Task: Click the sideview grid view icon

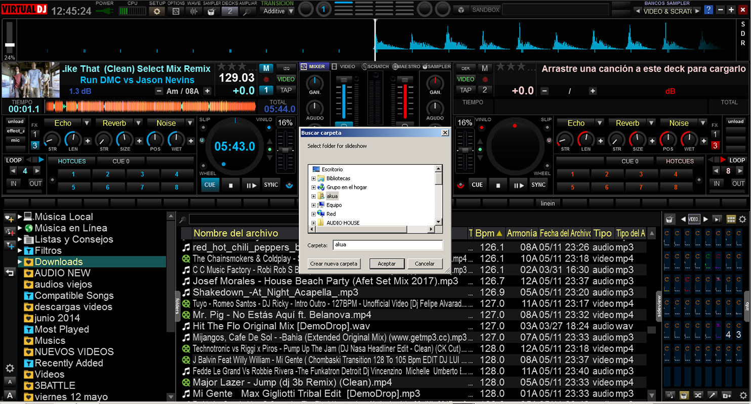Action: [x=731, y=219]
